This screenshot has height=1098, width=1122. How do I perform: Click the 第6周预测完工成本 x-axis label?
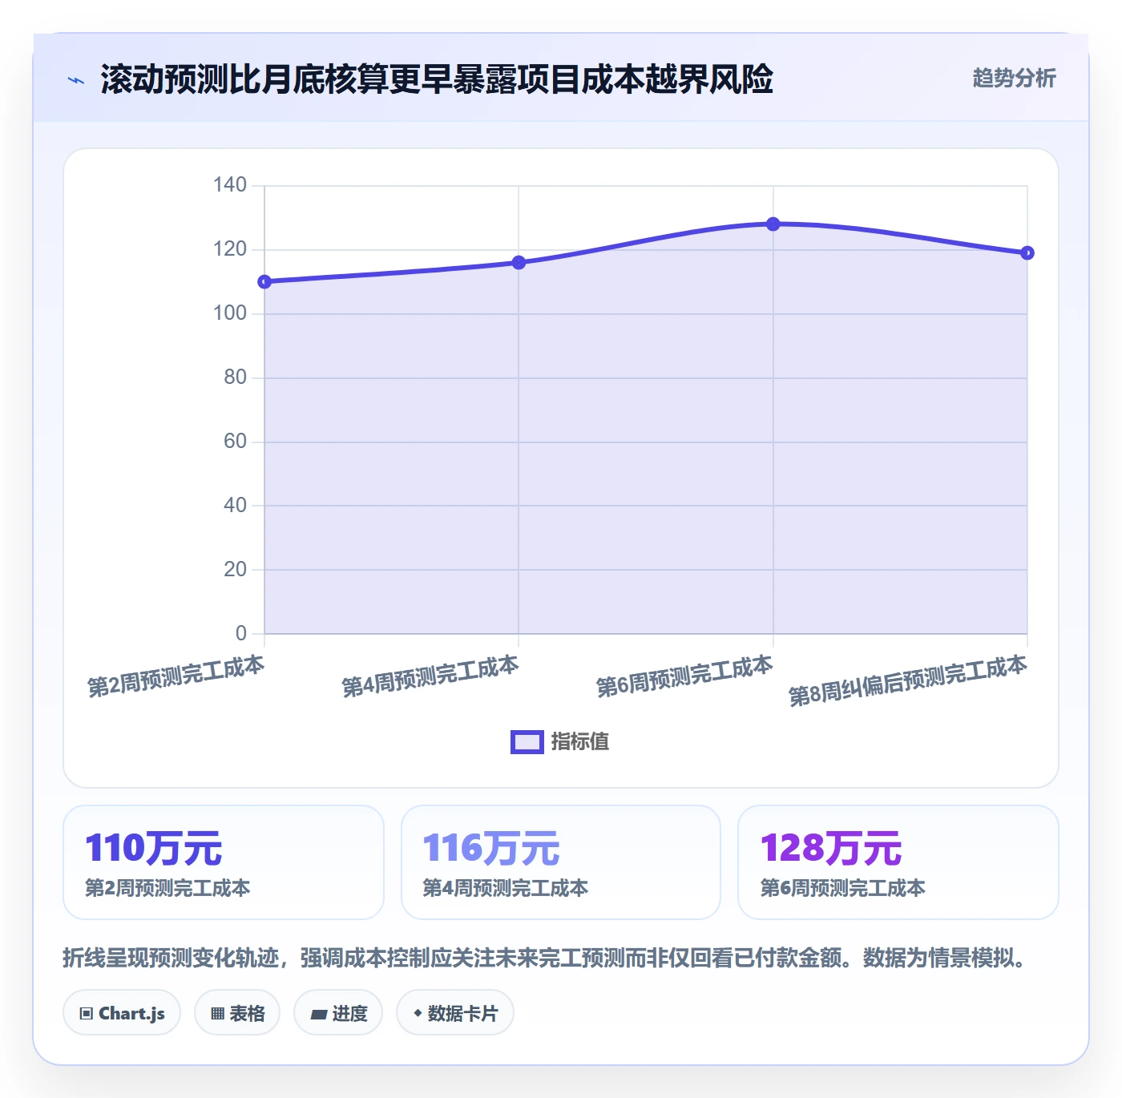(x=684, y=676)
